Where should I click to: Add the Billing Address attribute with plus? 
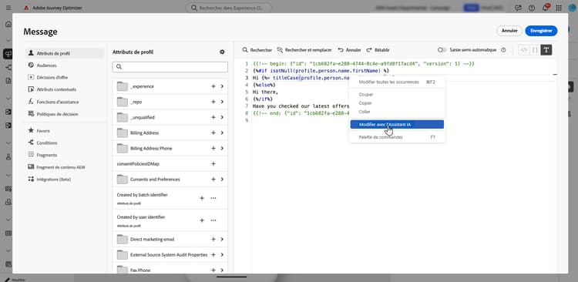tap(213, 133)
